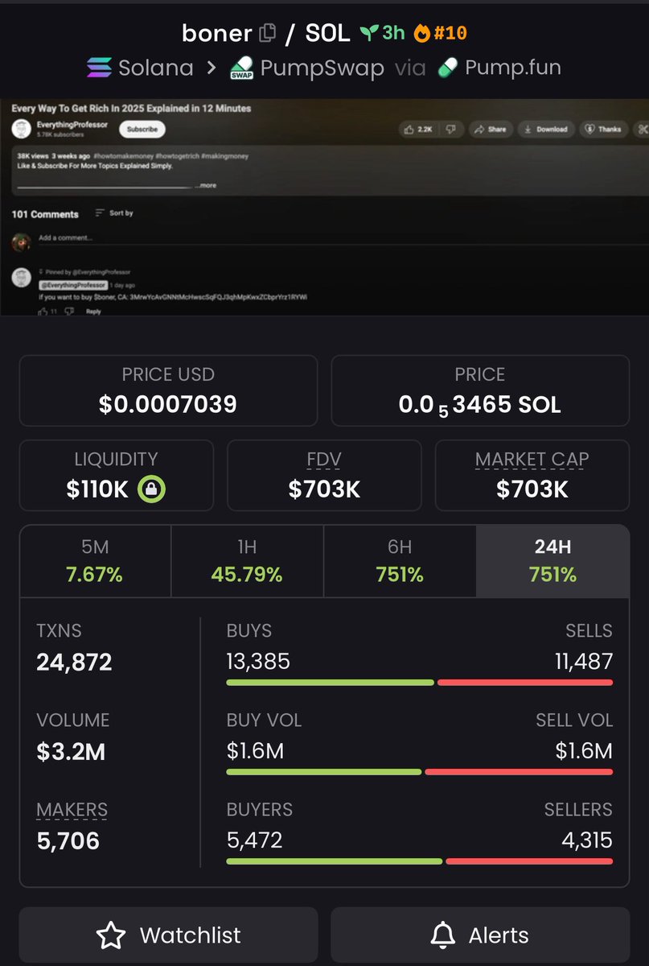The width and height of the screenshot is (649, 966).
Task: Click the pinned commenter's avatar
Action: (23, 278)
